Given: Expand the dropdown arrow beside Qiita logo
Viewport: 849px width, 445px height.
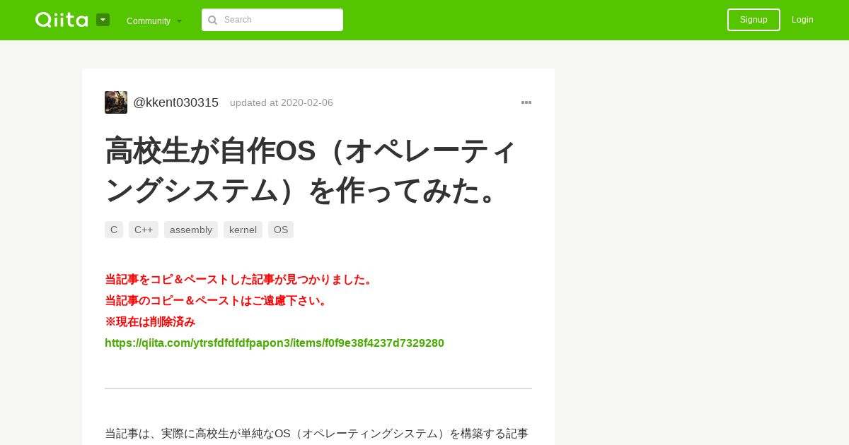Looking at the screenshot, I should pos(103,20).
